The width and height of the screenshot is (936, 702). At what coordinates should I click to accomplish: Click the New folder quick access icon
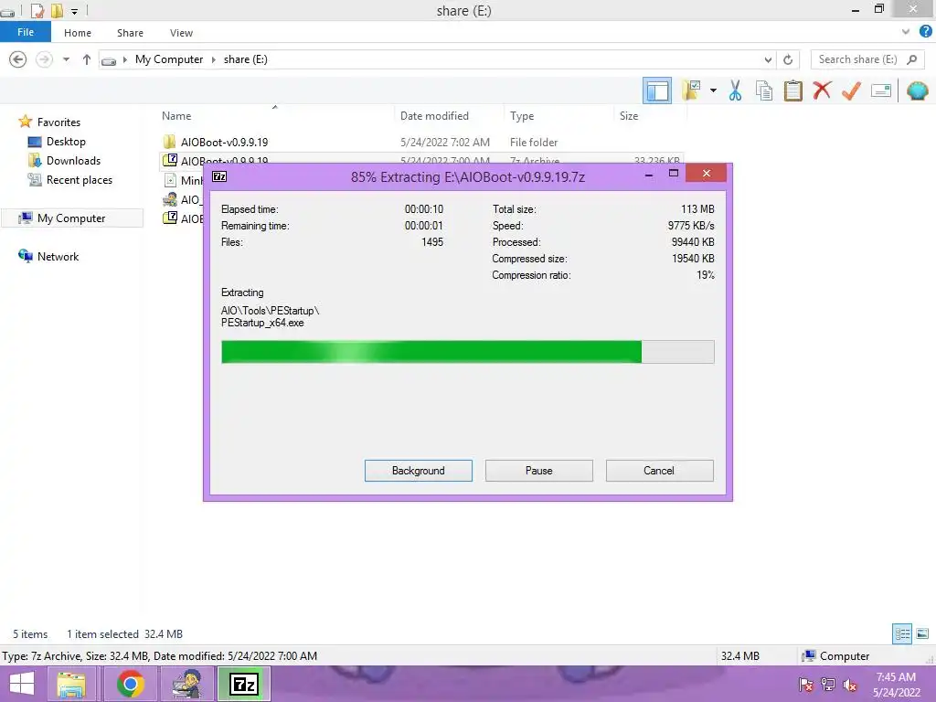pyautogui.click(x=57, y=10)
